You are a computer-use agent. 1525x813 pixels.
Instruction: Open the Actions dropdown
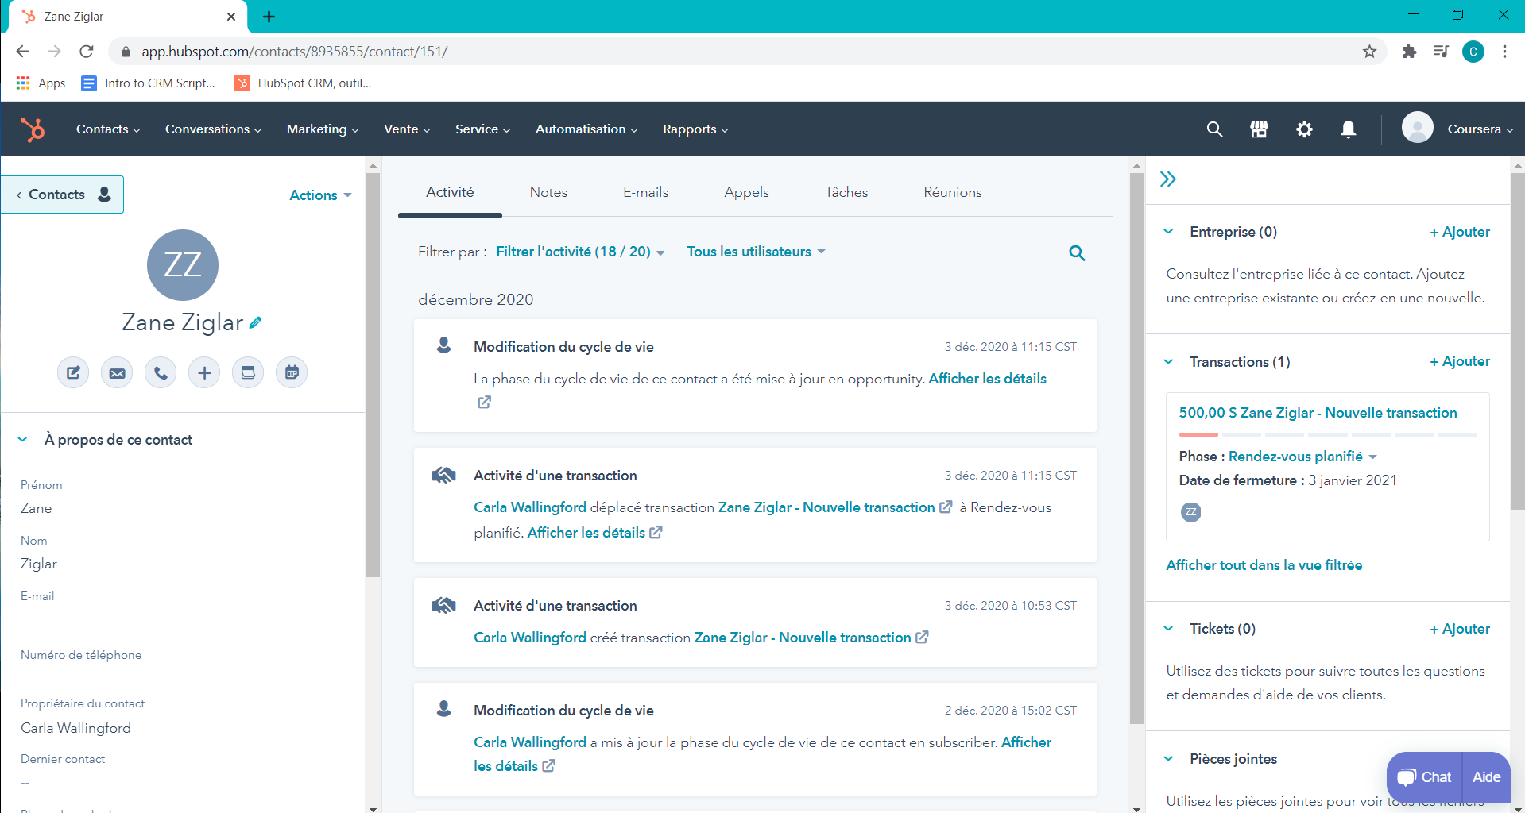click(320, 195)
